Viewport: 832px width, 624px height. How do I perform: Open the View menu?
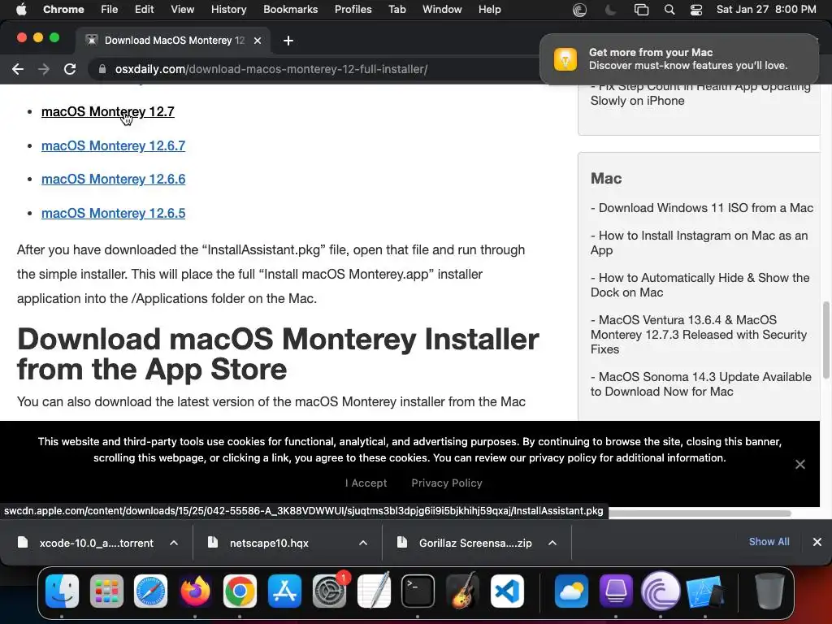pyautogui.click(x=183, y=10)
